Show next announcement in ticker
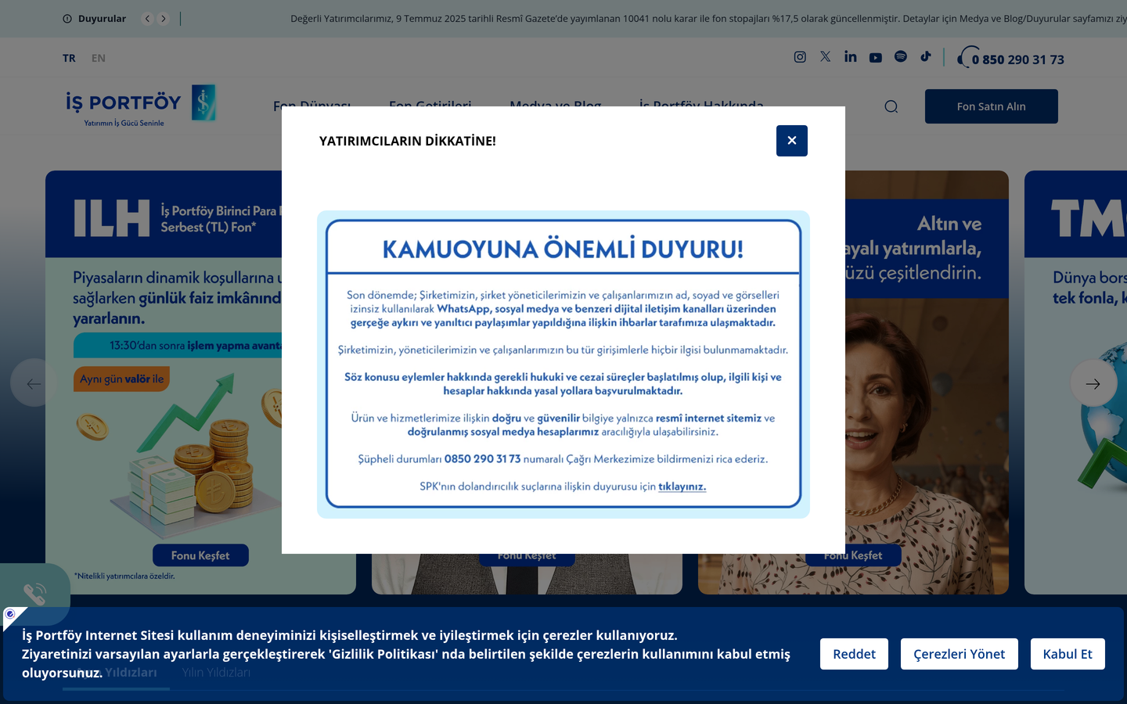Image resolution: width=1127 pixels, height=704 pixels. click(x=163, y=19)
